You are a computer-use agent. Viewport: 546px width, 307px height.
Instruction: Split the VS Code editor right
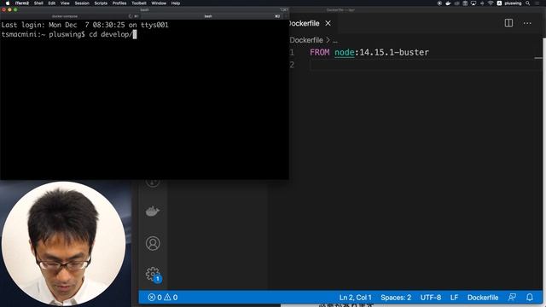508,23
